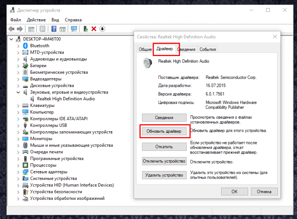297x219 pixels.
Task: Select Контроллеры запоминающих устройств in the tree
Action: [71, 132]
